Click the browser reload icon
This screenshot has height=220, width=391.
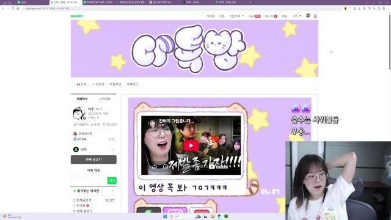coord(13,9)
